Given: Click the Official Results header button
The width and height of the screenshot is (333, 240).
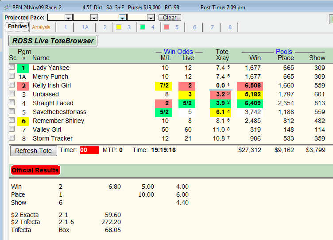Looking at the screenshot, I should (35, 170).
